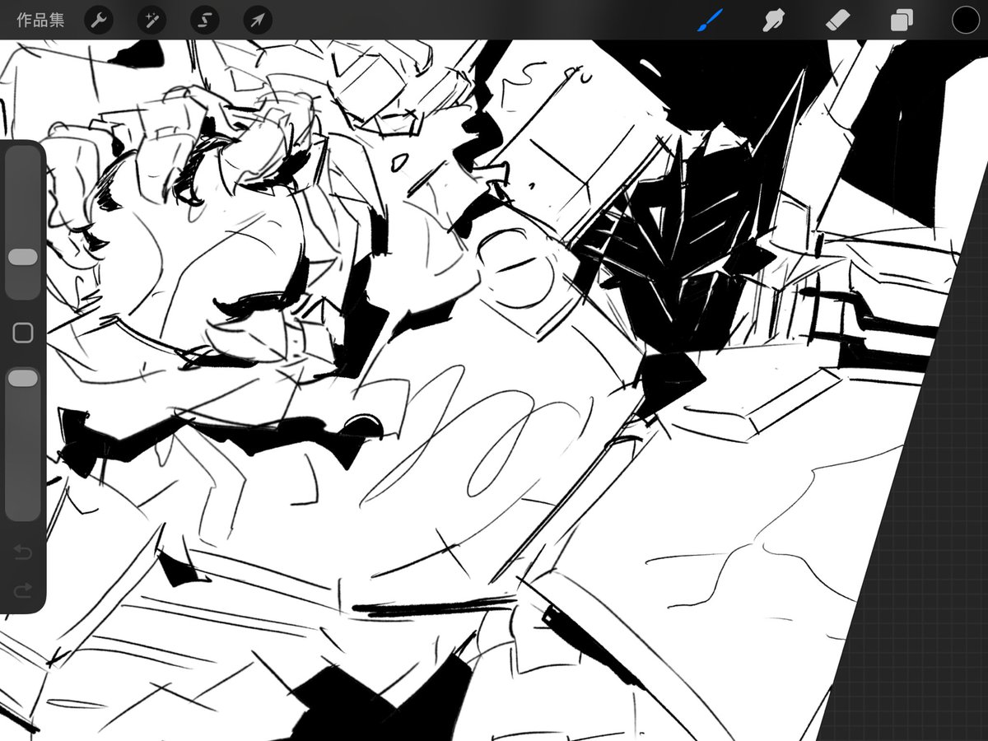The height and width of the screenshot is (741, 988).
Task: Select the Brush tool
Action: pos(710,20)
